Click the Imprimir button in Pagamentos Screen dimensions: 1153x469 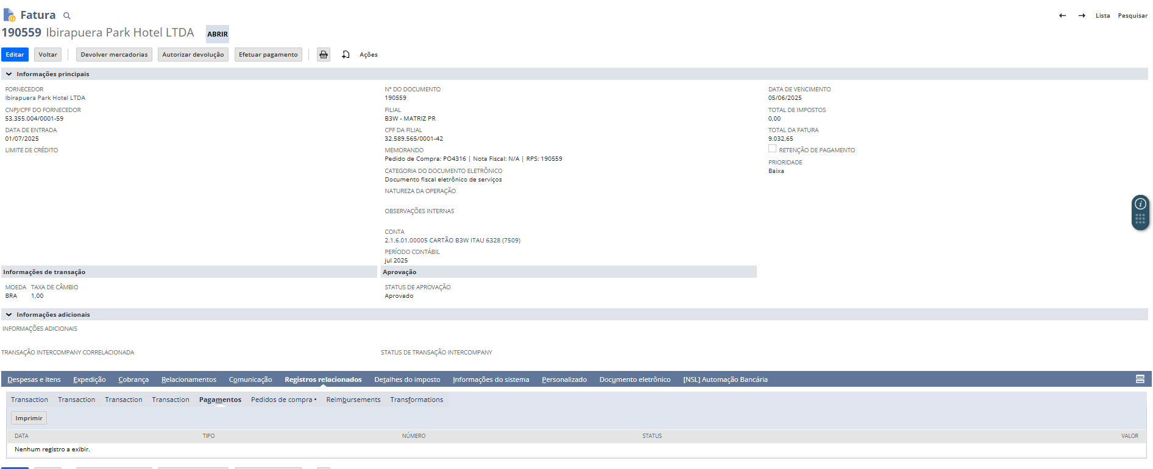29,418
